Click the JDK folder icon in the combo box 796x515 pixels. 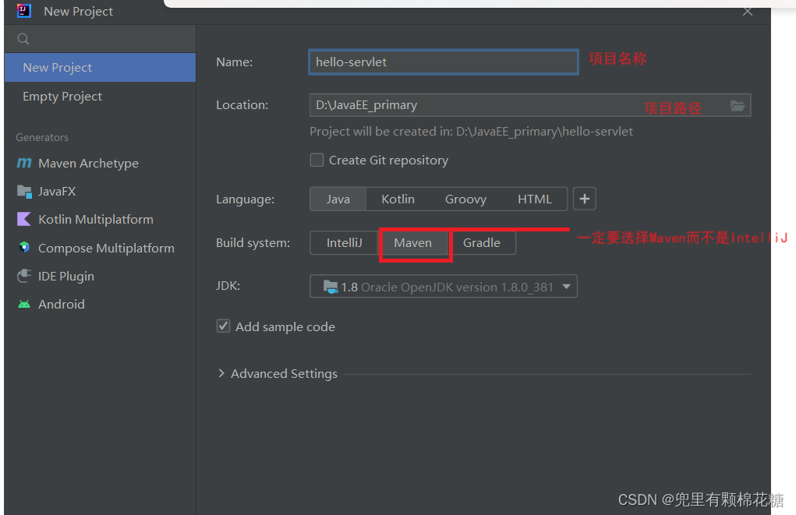point(331,287)
